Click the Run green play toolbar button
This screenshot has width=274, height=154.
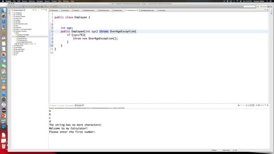click(x=39, y=7)
